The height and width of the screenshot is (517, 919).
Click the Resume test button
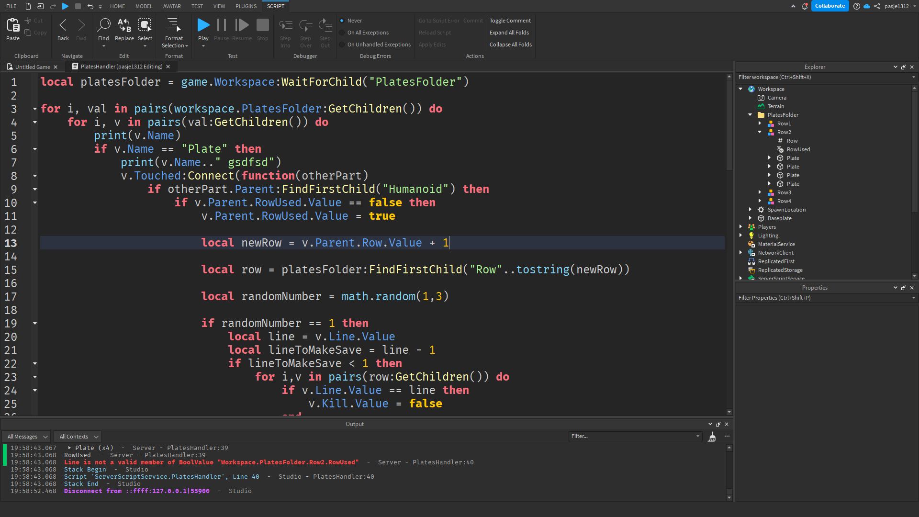(242, 25)
